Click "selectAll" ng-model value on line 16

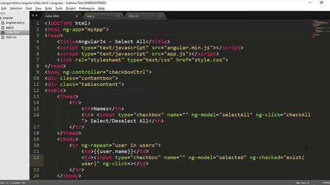pyautogui.click(x=236, y=115)
